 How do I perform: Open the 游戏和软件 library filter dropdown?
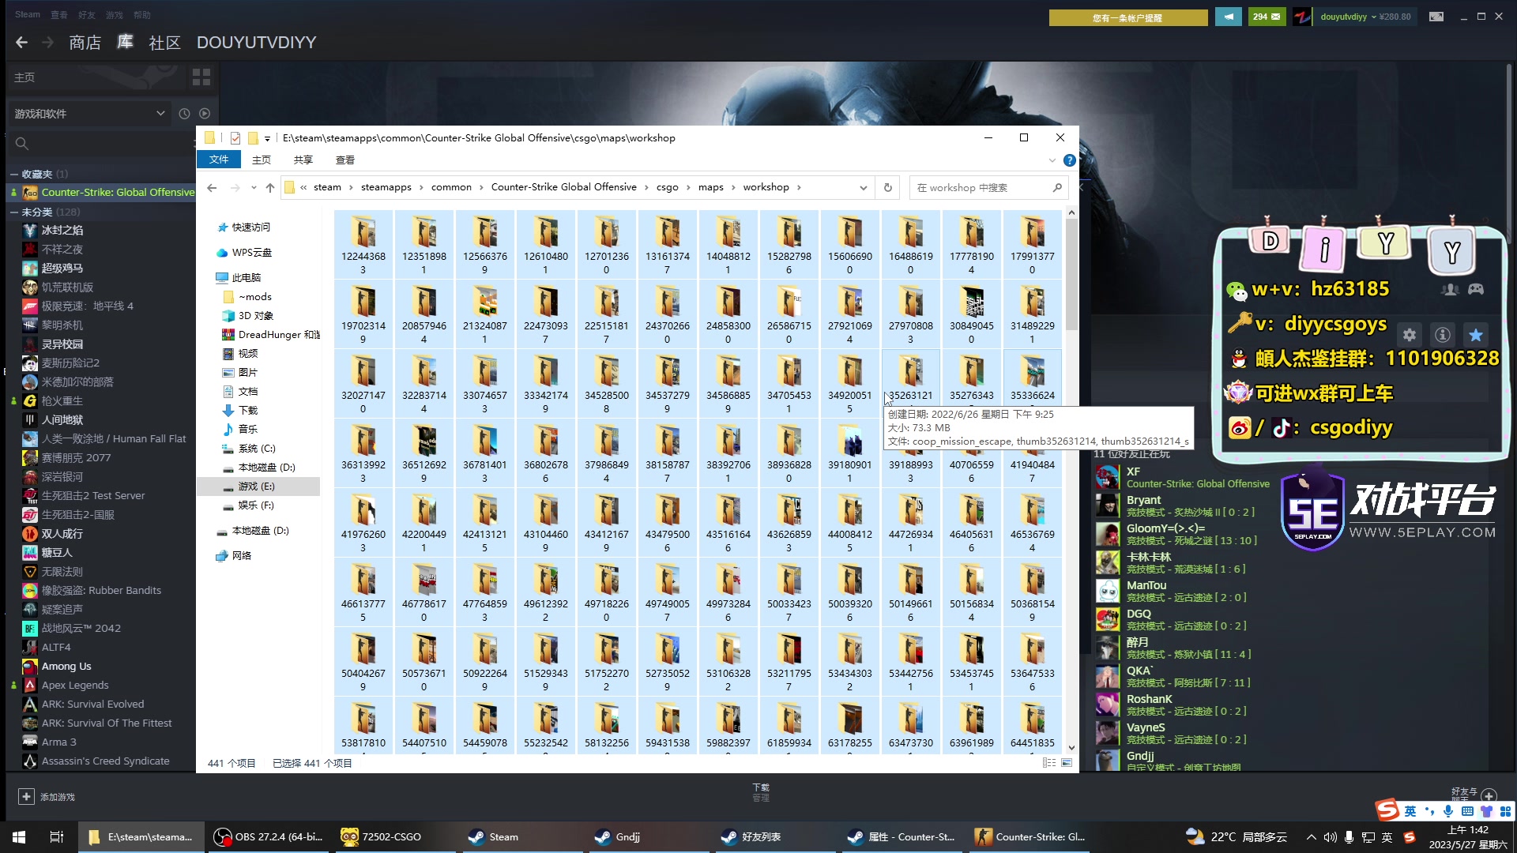pos(90,114)
